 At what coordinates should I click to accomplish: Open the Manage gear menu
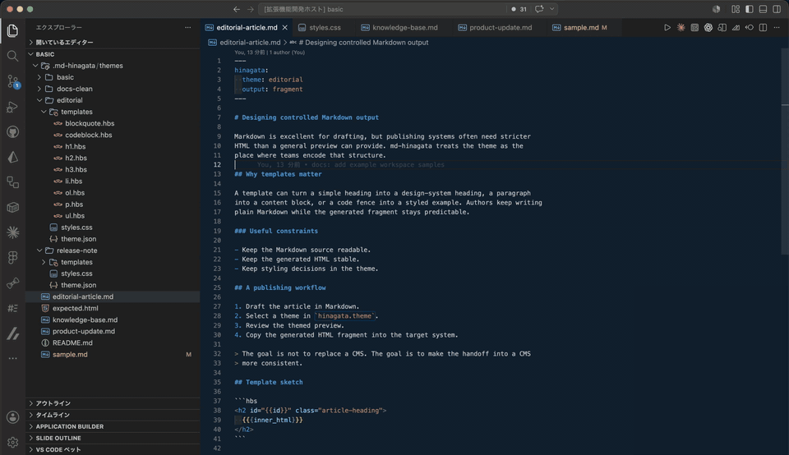point(12,442)
